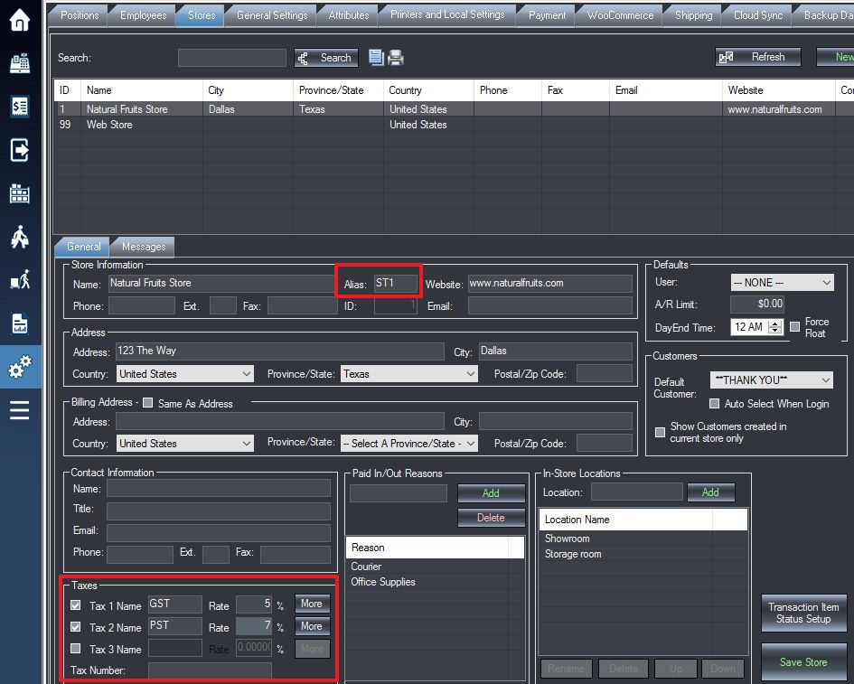The image size is (854, 684).
Task: Click the Search button
Action: pos(326,58)
